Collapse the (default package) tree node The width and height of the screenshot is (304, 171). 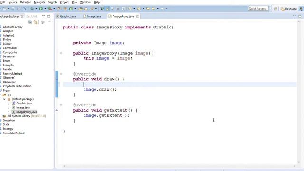pyautogui.click(x=4, y=99)
